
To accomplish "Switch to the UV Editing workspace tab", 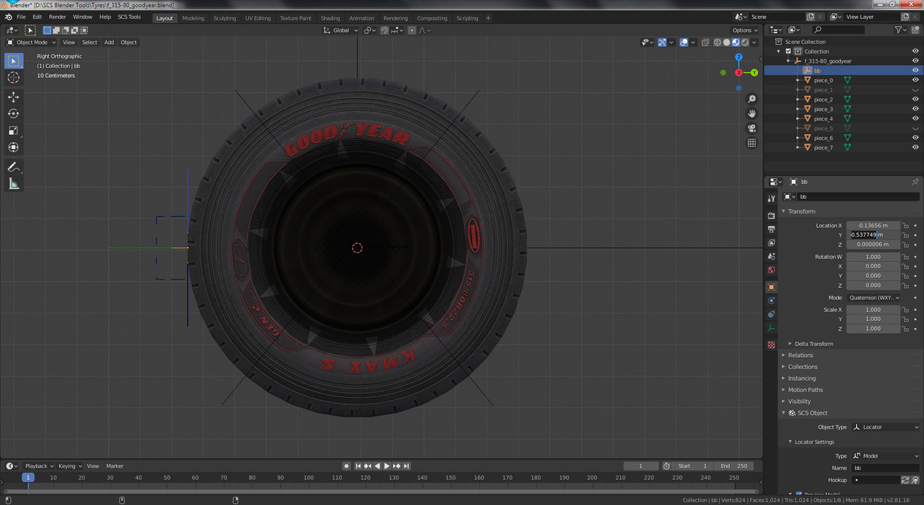I will pyautogui.click(x=258, y=18).
